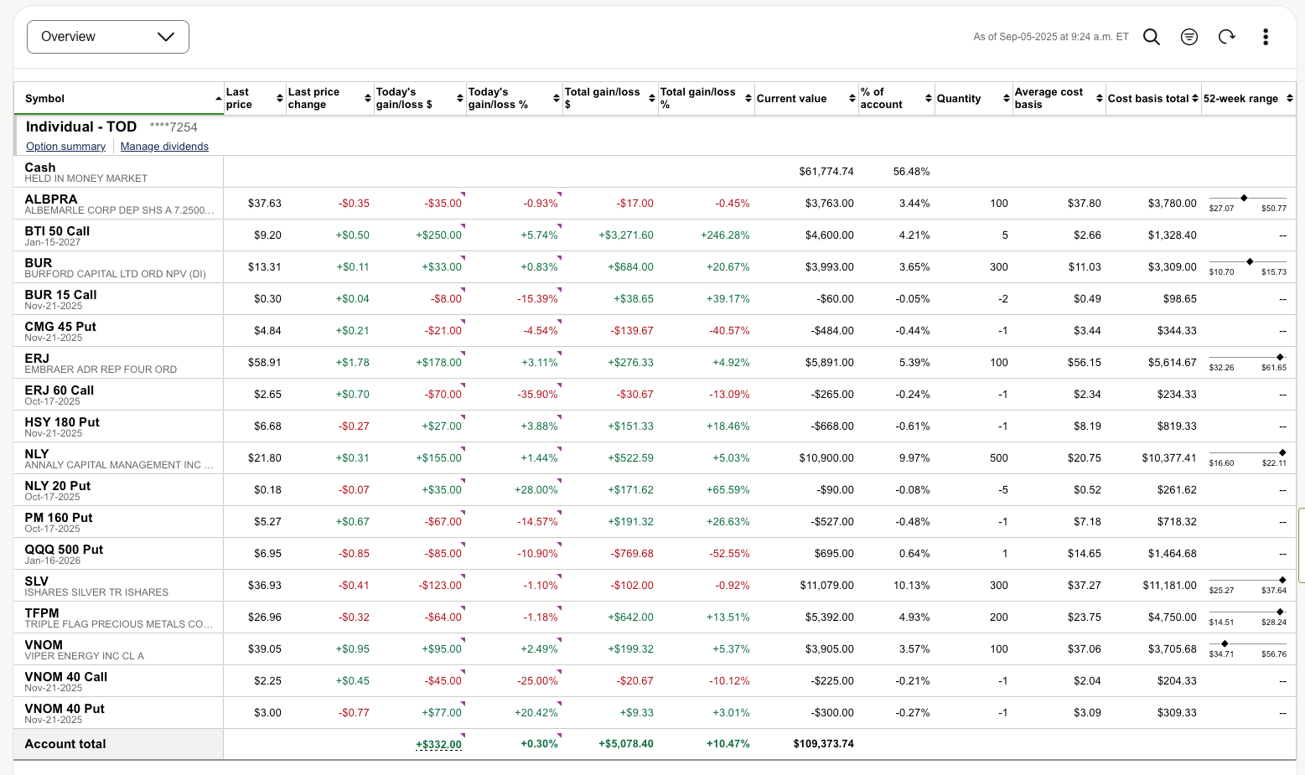Click the ERJ 52-week range marker
This screenshot has width=1305, height=775.
pos(1280,357)
